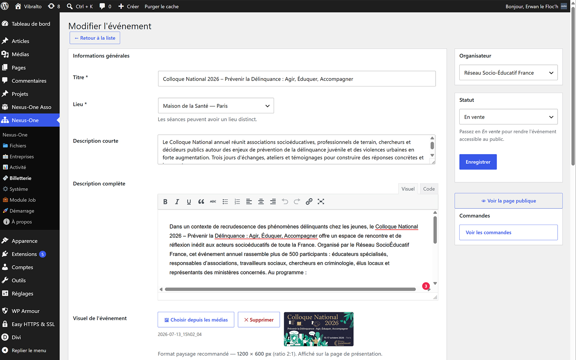Open Extensions menu with 5 updates

pyautogui.click(x=30, y=254)
